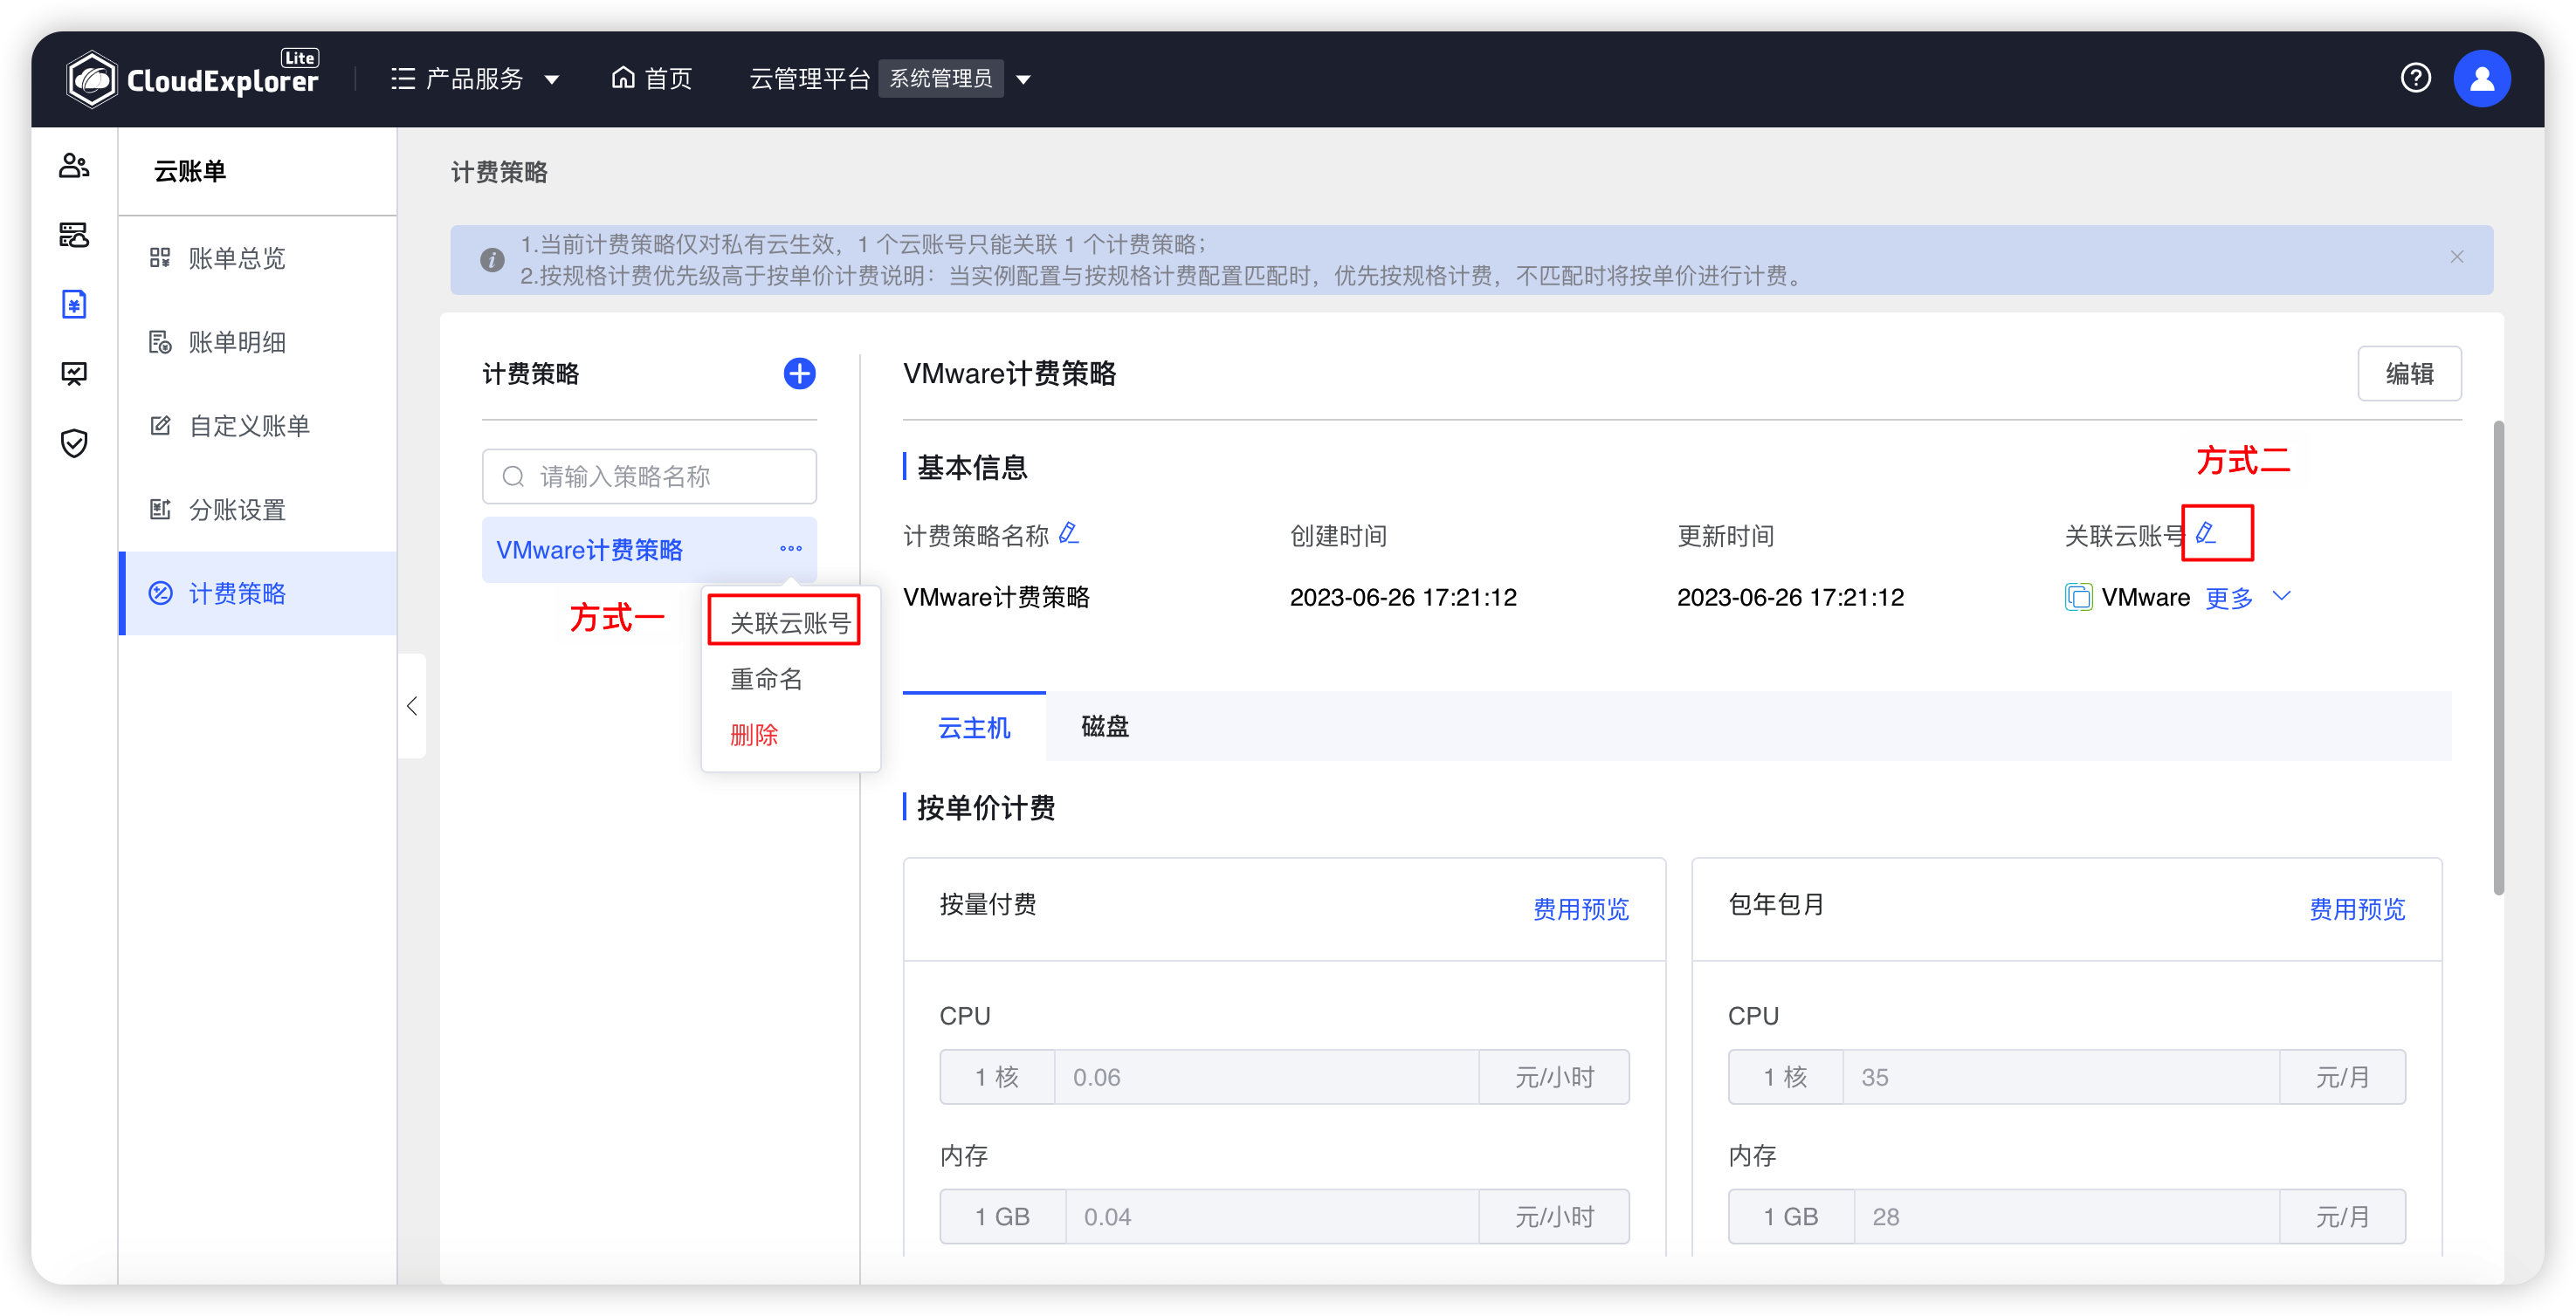This screenshot has width=2576, height=1316.
Task: Select 计费策略 billing policy menu item
Action: click(258, 593)
